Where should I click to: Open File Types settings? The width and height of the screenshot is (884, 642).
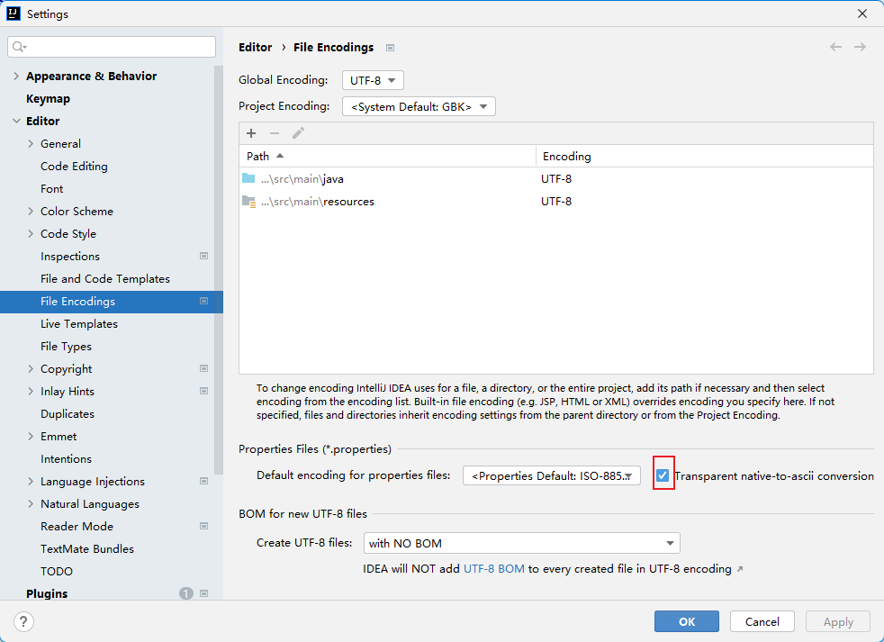66,347
